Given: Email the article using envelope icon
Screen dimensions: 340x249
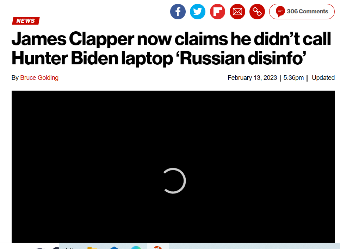Looking at the screenshot, I should [x=237, y=12].
